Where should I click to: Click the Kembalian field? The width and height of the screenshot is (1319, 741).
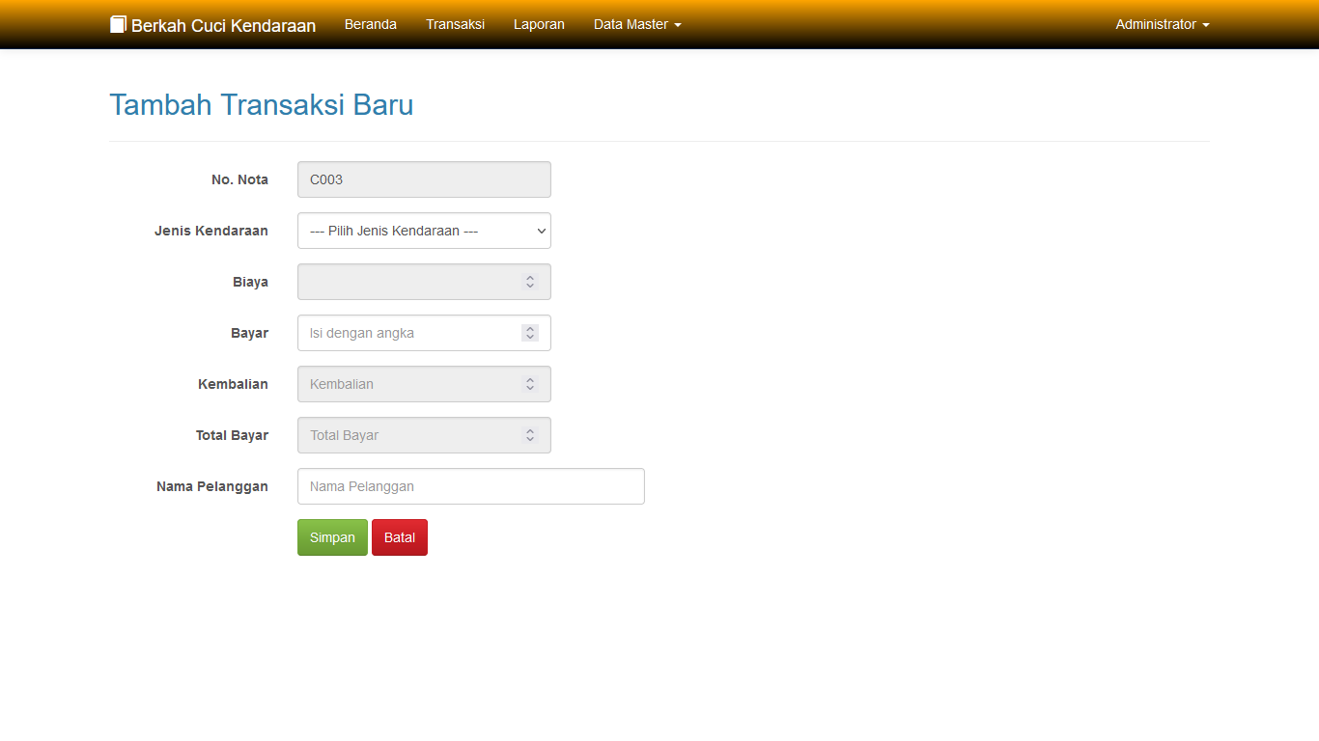pos(424,384)
